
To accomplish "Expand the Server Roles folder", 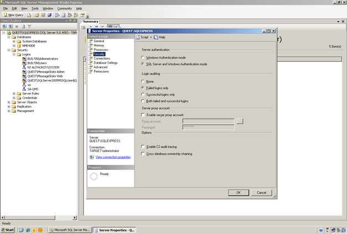I will click(x=14, y=93).
